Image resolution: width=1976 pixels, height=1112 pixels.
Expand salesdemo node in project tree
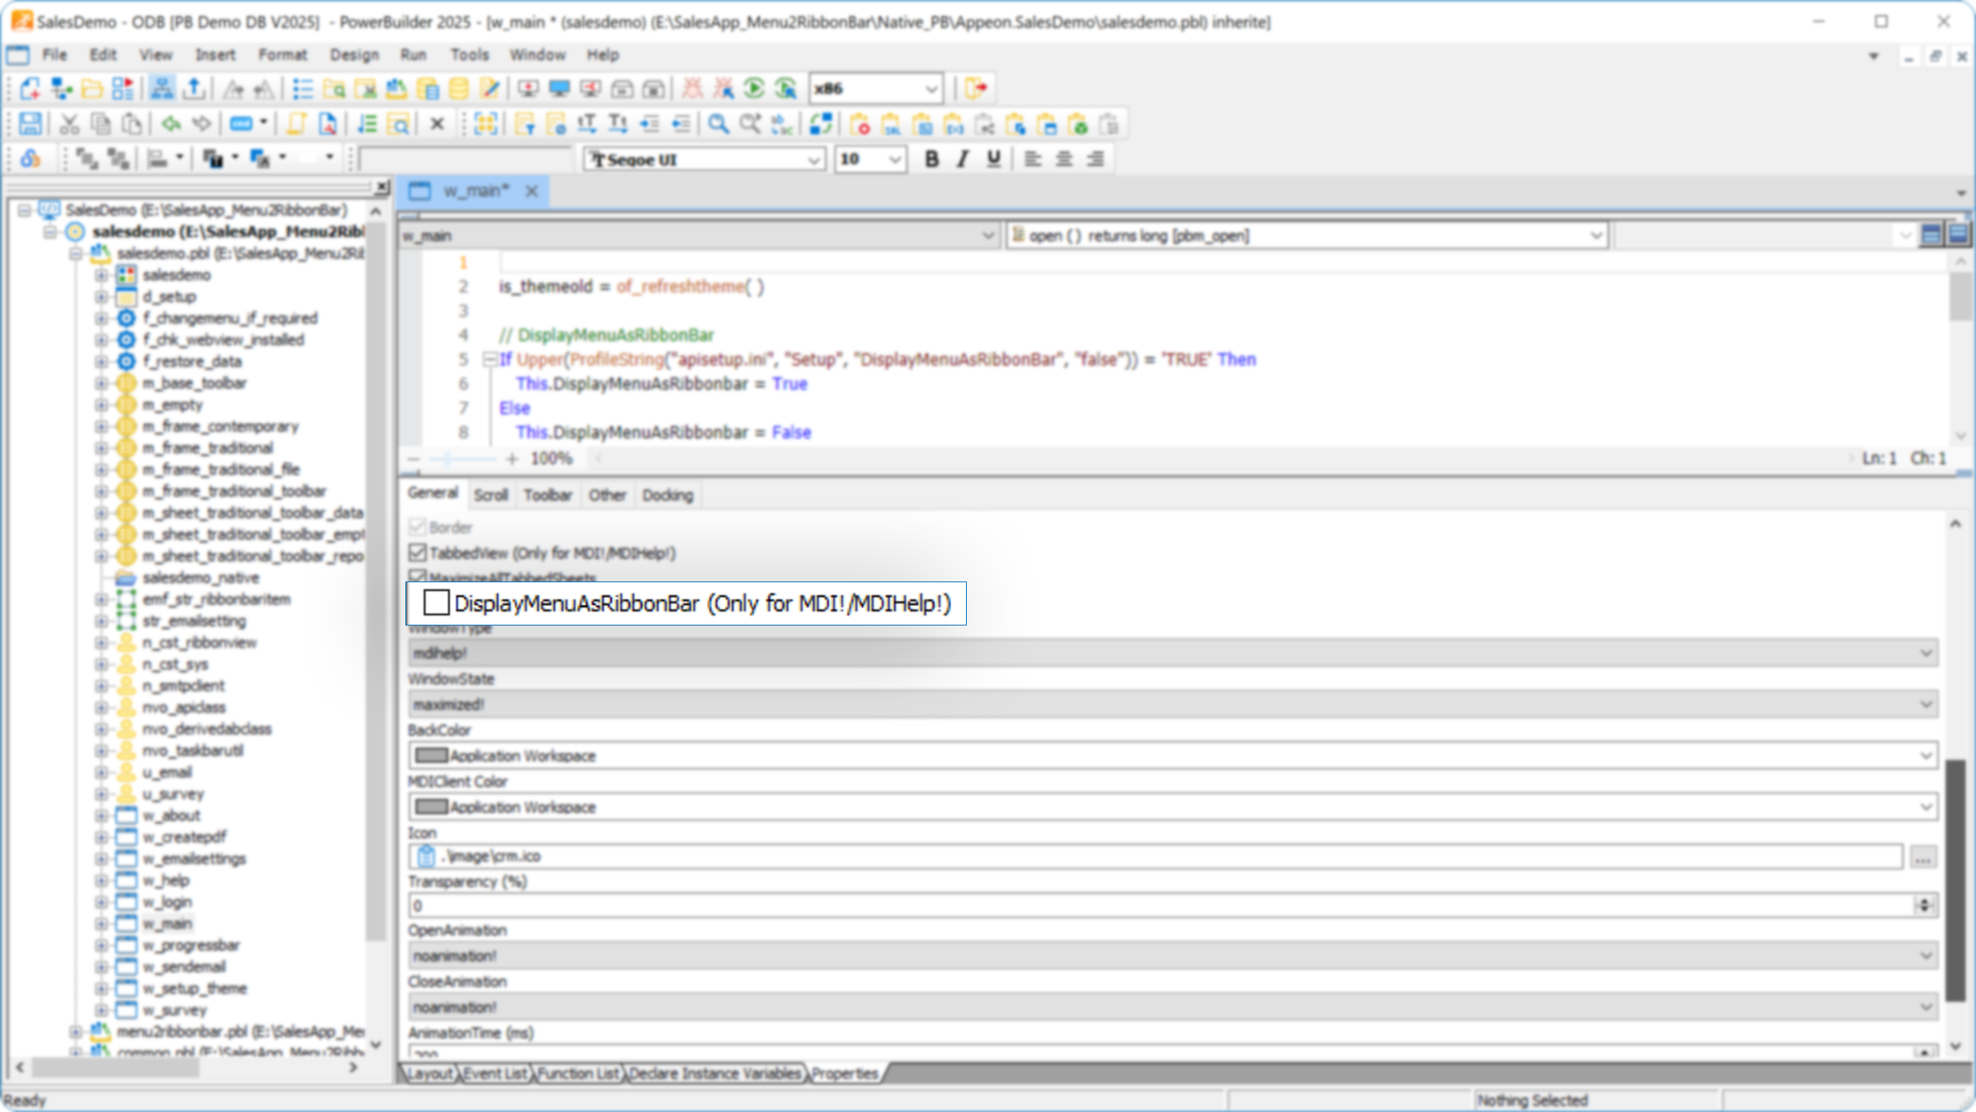point(103,274)
